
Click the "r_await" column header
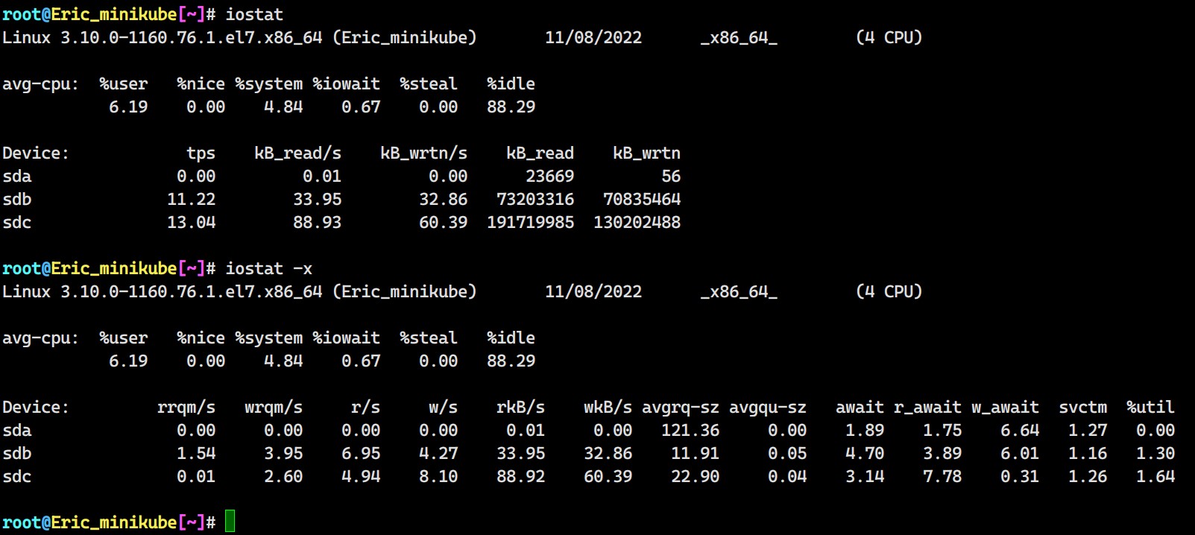[x=927, y=408]
